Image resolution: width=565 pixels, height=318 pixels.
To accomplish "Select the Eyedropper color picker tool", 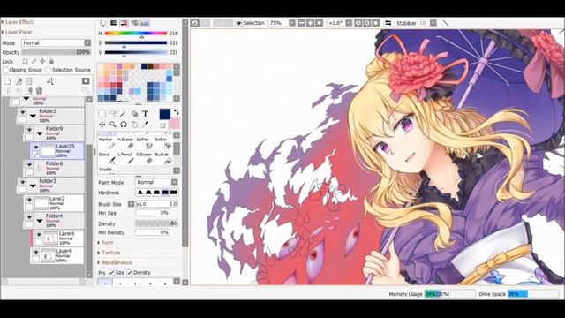I will (145, 125).
